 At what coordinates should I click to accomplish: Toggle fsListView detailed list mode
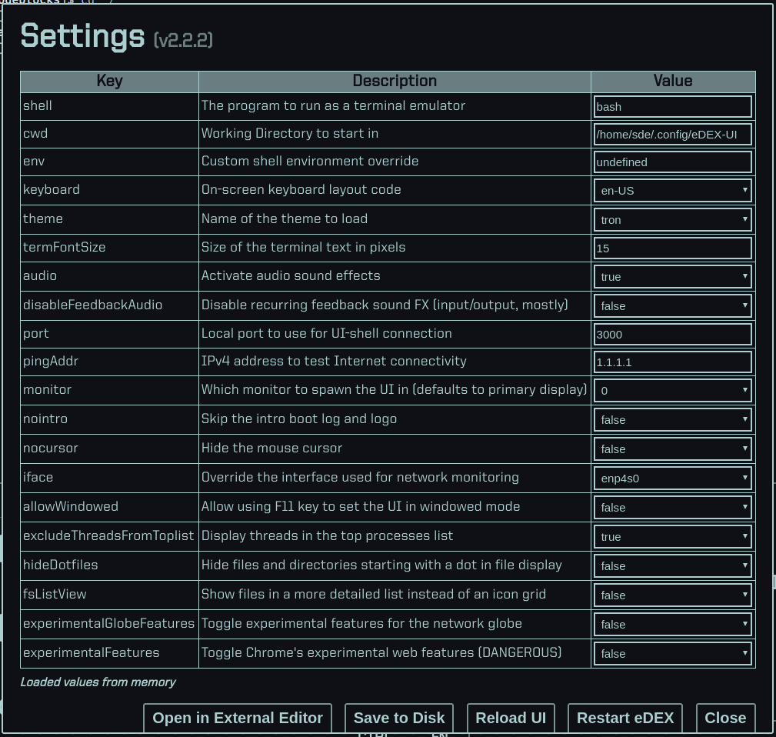[672, 595]
